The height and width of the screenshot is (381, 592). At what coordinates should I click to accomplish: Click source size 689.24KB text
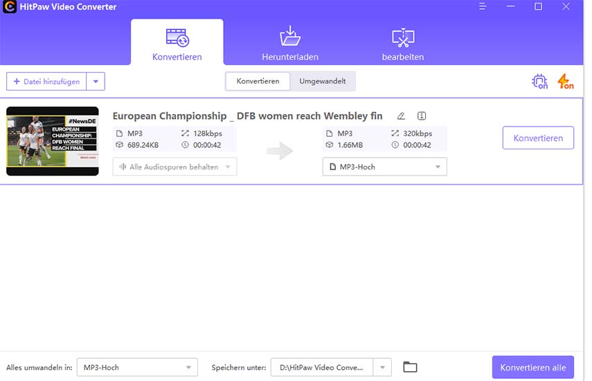click(143, 145)
